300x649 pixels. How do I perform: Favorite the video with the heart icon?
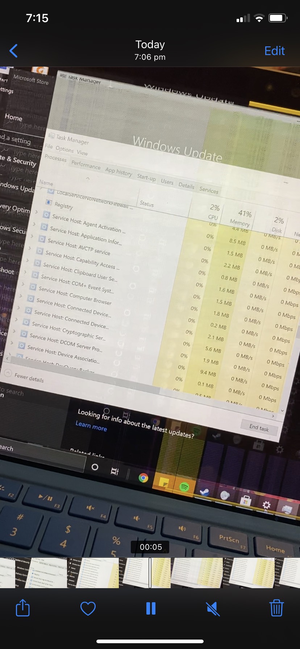pos(88,608)
